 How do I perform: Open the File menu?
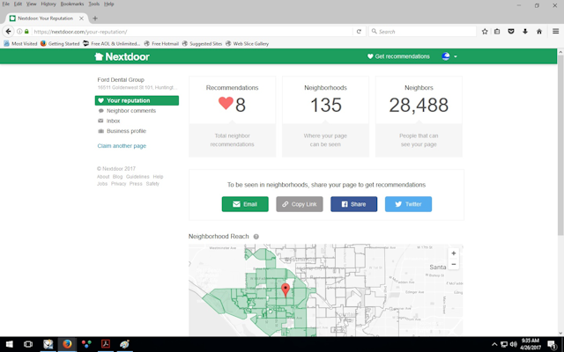pyautogui.click(x=6, y=4)
